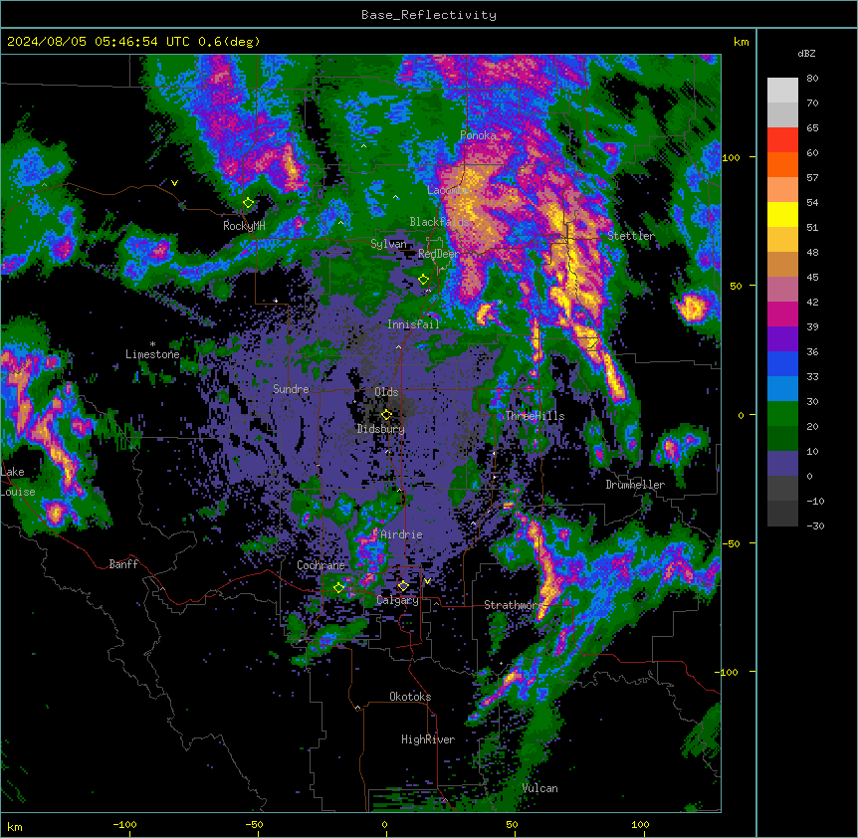Viewport: 858px width, 838px height.
Task: Click the Sylvan town label
Action: click(x=388, y=244)
